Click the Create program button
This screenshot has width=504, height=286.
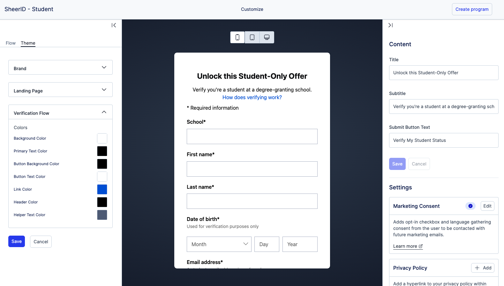pyautogui.click(x=472, y=9)
